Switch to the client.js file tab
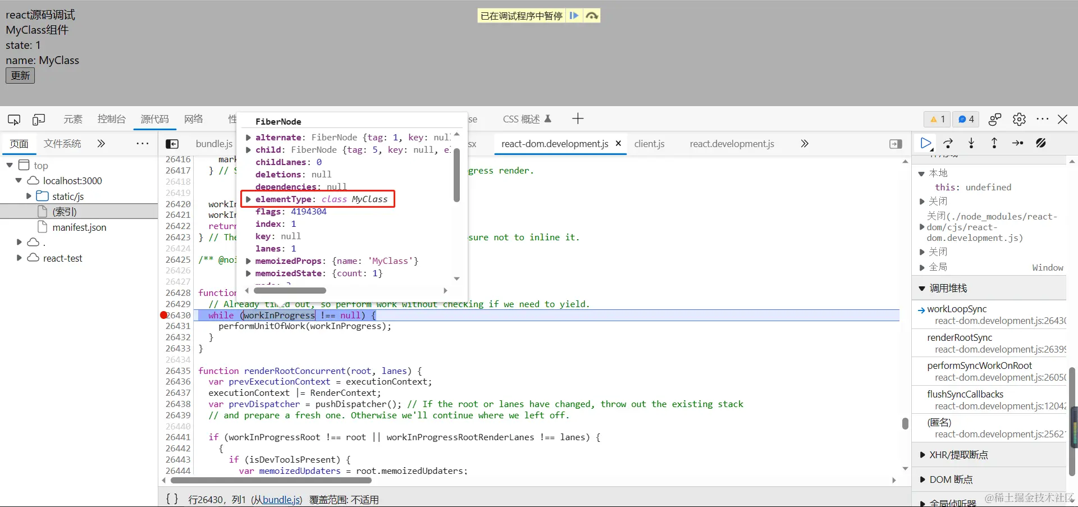 650,144
